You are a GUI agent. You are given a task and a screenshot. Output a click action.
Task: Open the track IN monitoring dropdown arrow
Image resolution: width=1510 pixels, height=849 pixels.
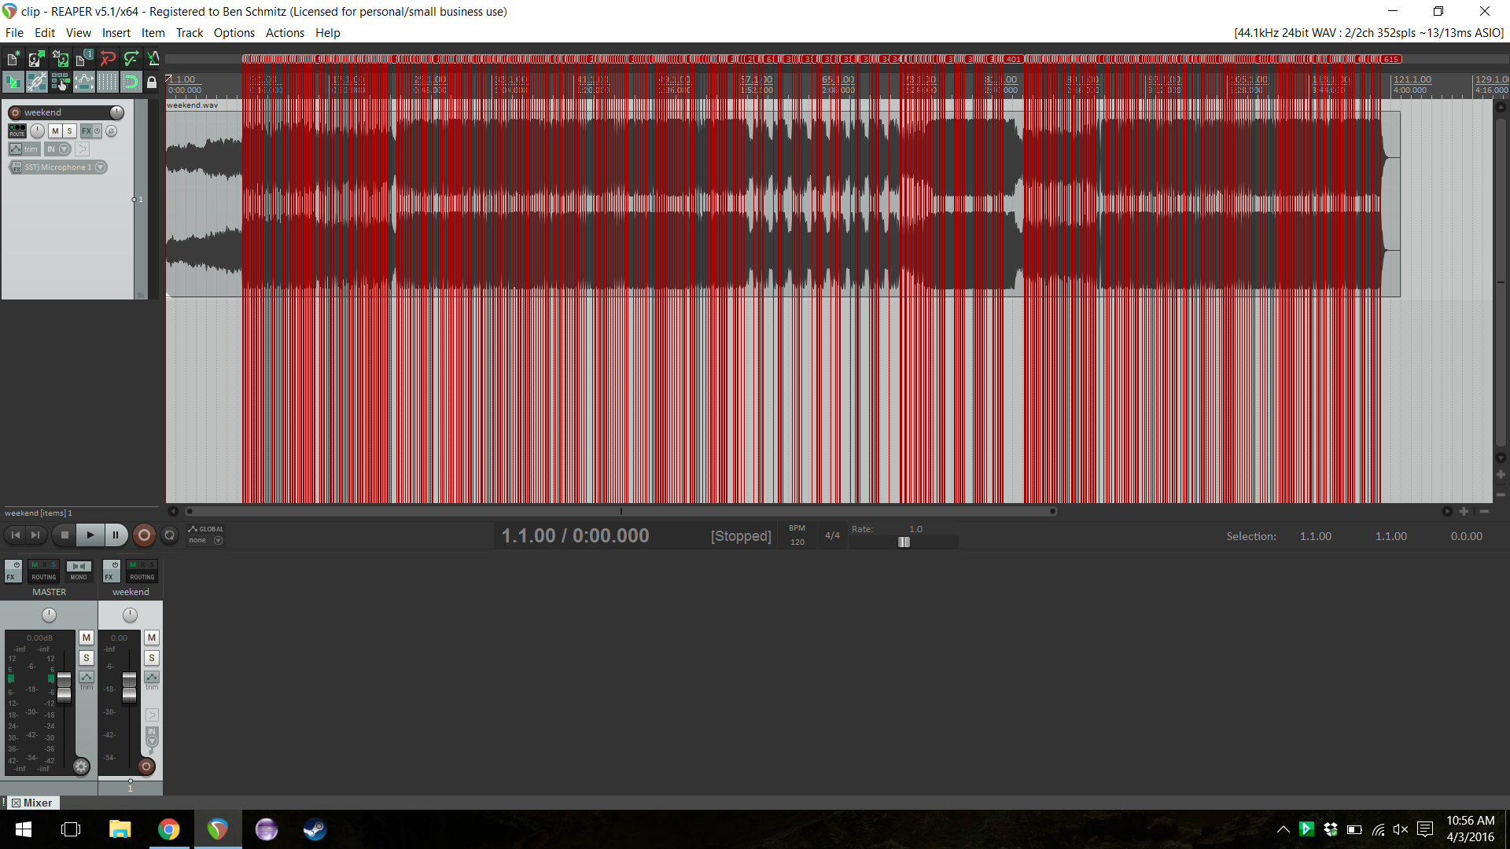coord(65,149)
